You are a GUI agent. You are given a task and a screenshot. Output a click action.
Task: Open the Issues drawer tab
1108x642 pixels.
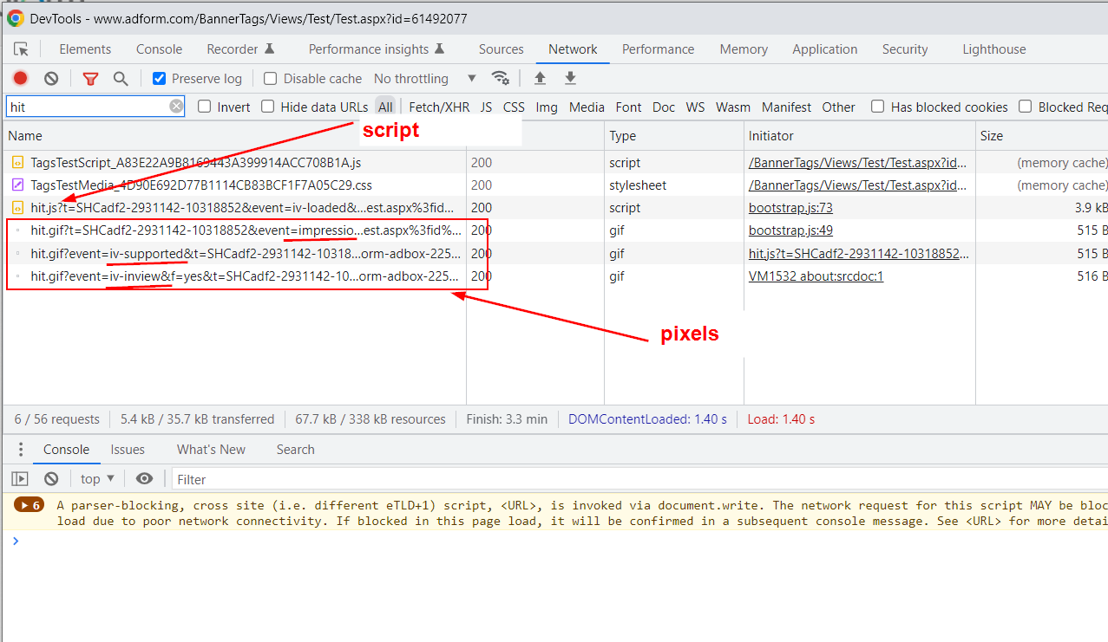(128, 450)
